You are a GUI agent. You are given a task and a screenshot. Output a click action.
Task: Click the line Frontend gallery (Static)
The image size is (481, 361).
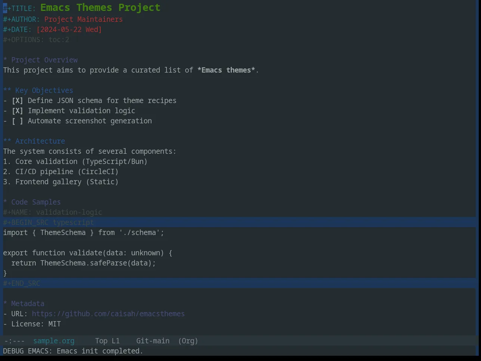tap(61, 182)
